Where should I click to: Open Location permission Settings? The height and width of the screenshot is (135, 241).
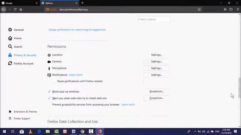tap(157, 55)
